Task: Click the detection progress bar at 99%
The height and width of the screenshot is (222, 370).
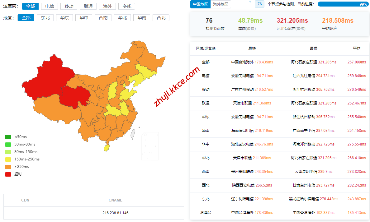Action: pyautogui.click(x=343, y=4)
